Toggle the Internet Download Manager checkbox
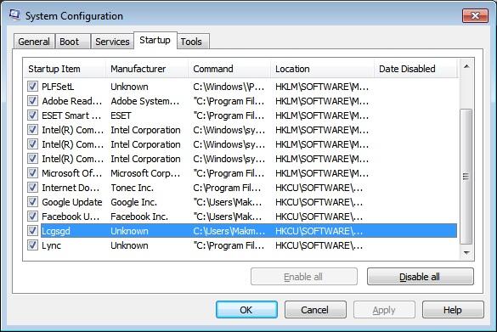The image size is (497, 332). (32, 188)
